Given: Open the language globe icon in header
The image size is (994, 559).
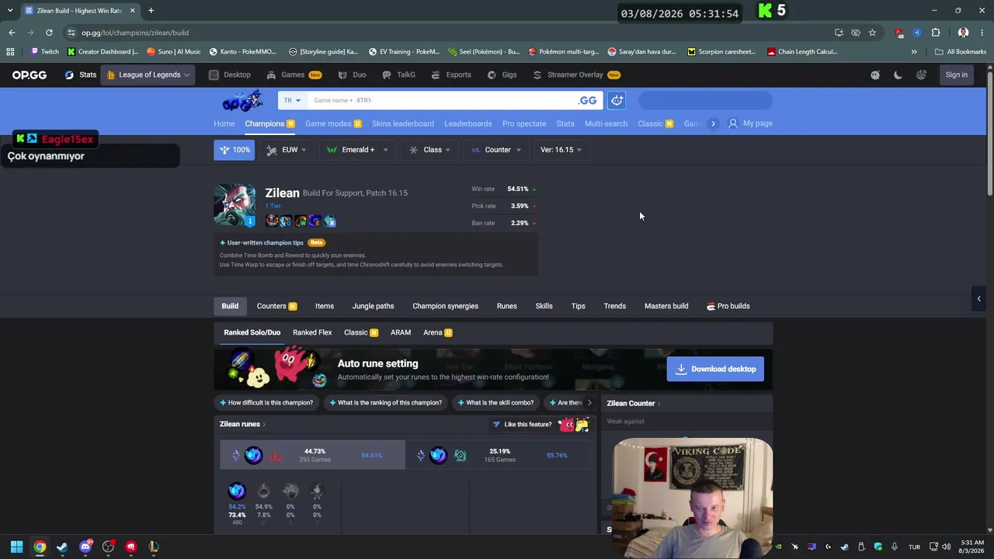Looking at the screenshot, I should pos(921,75).
